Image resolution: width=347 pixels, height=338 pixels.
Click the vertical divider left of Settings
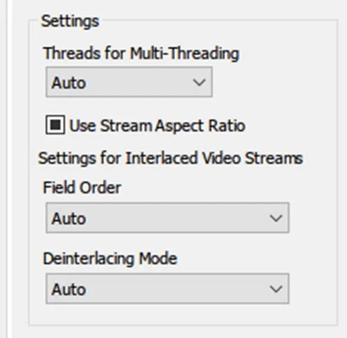7,169
